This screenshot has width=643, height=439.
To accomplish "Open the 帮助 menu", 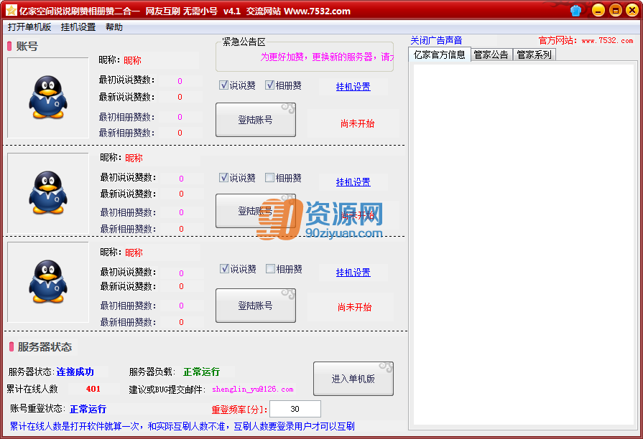I will click(x=114, y=27).
